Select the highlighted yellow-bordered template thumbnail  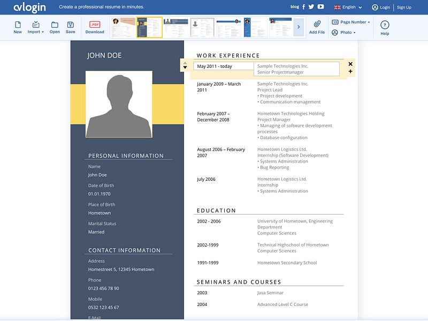click(x=149, y=27)
